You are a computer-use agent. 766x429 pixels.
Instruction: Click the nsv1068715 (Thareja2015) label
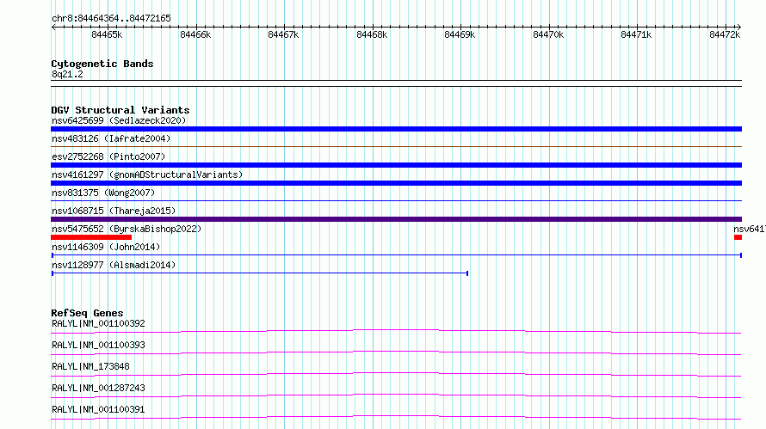114,211
